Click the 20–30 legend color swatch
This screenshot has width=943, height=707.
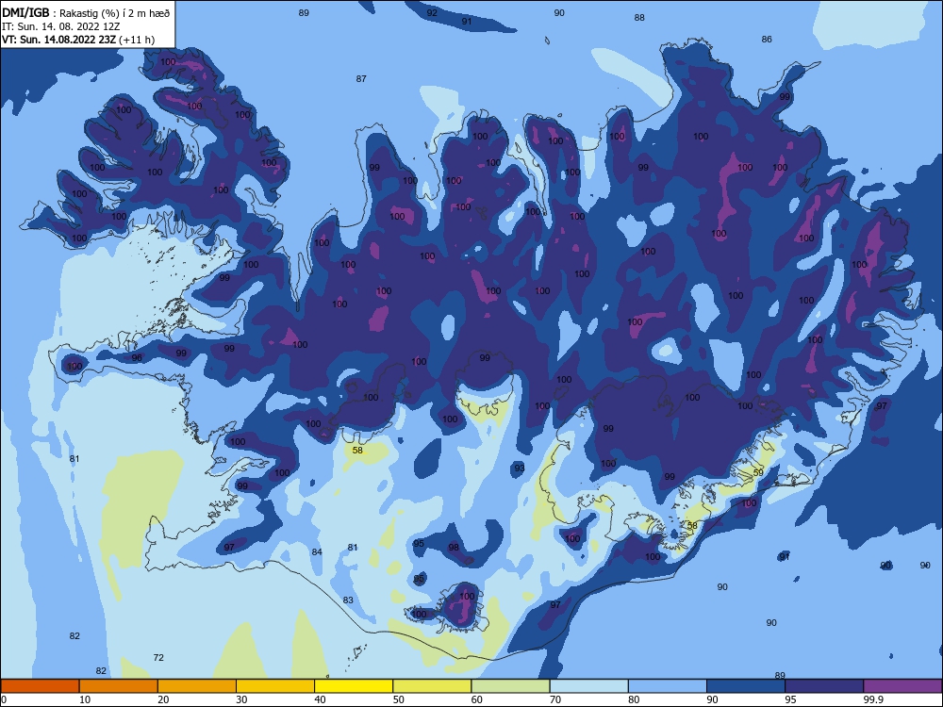pyautogui.click(x=197, y=686)
